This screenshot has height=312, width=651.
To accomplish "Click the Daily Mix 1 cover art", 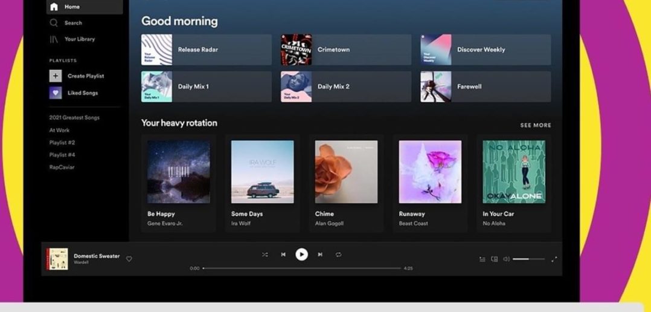I will pos(156,87).
